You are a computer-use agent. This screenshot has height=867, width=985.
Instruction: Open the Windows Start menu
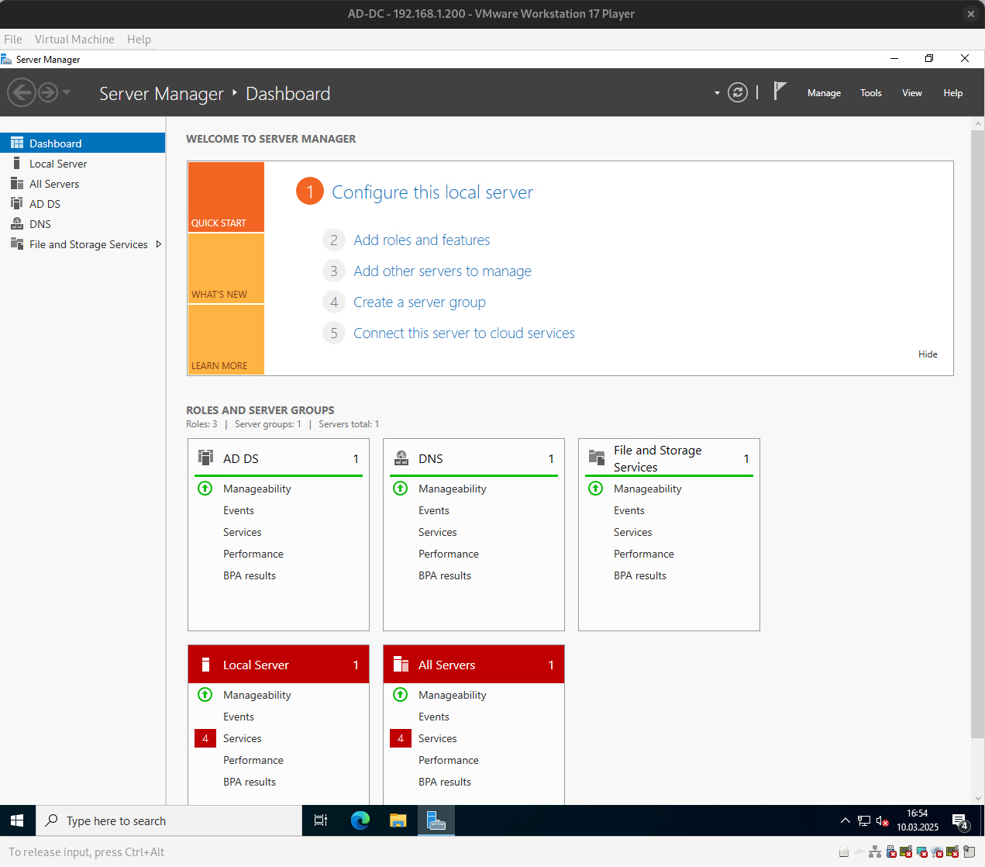coord(17,820)
